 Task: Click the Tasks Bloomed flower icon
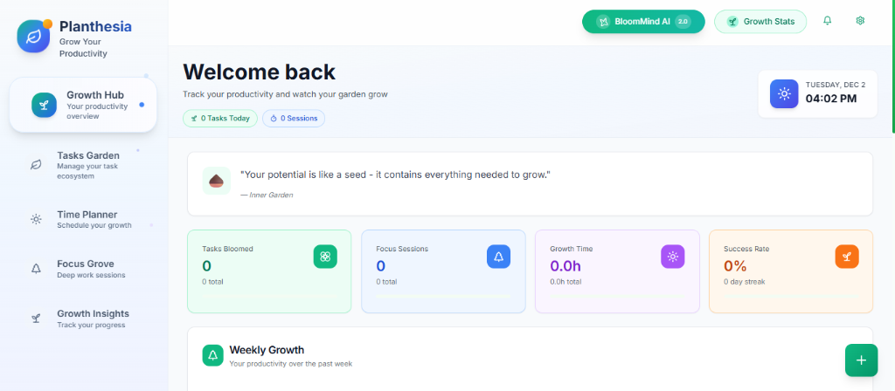325,257
